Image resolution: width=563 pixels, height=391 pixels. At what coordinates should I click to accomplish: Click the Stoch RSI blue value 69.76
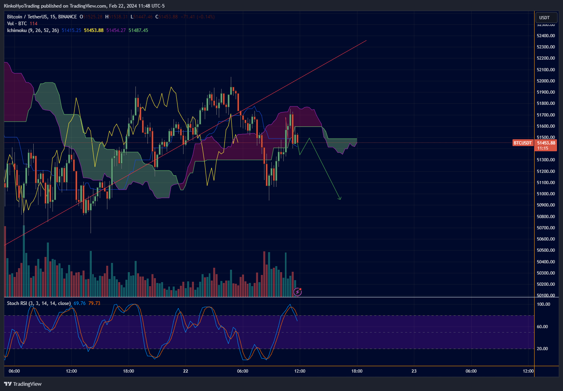80,303
